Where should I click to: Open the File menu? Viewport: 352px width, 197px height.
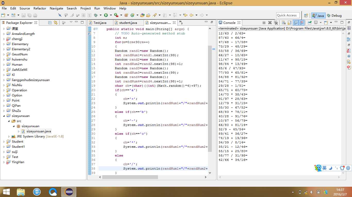(x=4, y=8)
